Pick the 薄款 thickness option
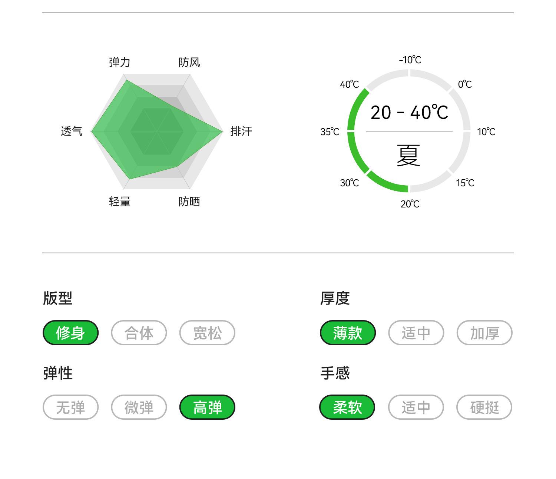This screenshot has height=479, width=556. point(348,333)
